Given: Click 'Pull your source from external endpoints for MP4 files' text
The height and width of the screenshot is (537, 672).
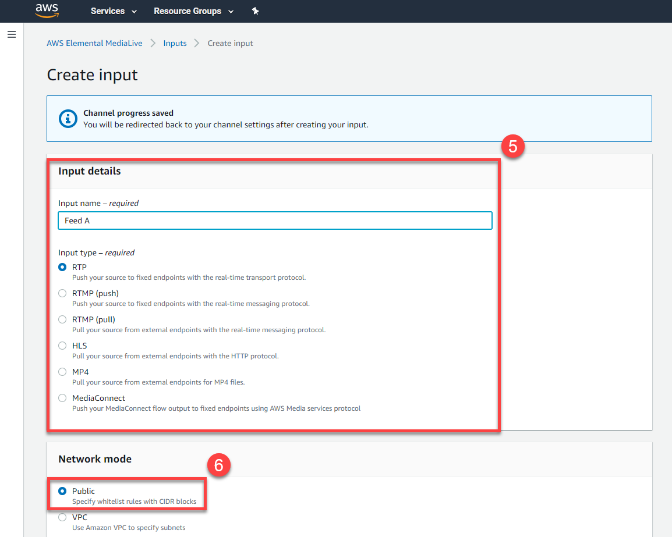Looking at the screenshot, I should 158,382.
